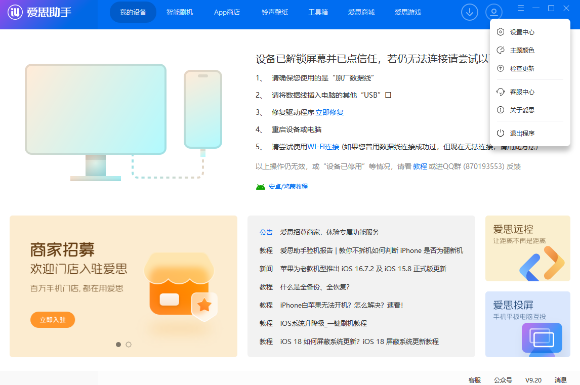
Task: Click 客服 in the status bar
Action: pyautogui.click(x=475, y=380)
